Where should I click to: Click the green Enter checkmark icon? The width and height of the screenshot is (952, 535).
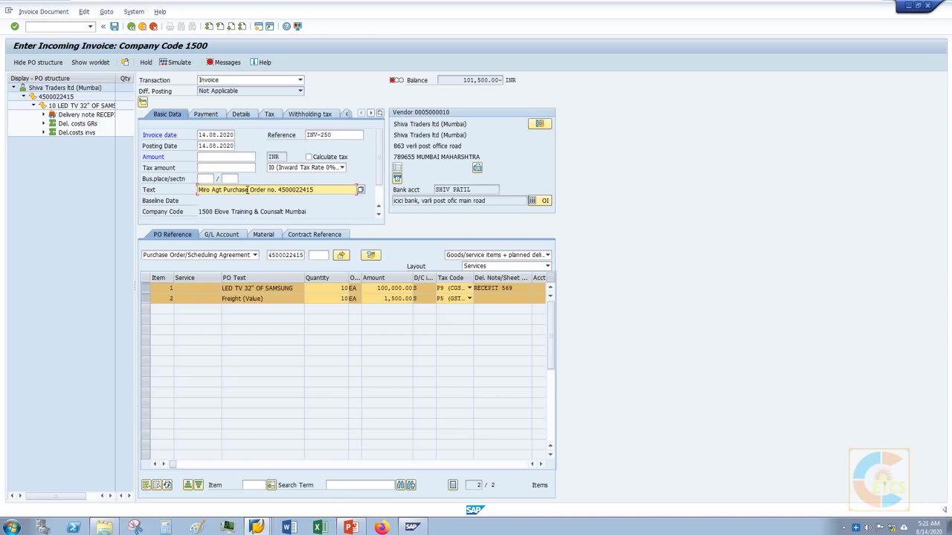tap(14, 27)
